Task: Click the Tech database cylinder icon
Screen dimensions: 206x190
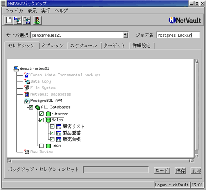Action: (x=48, y=146)
